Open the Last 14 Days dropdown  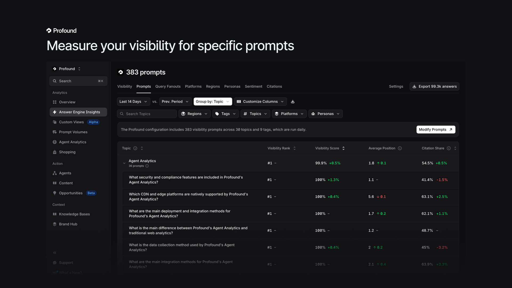tap(133, 102)
